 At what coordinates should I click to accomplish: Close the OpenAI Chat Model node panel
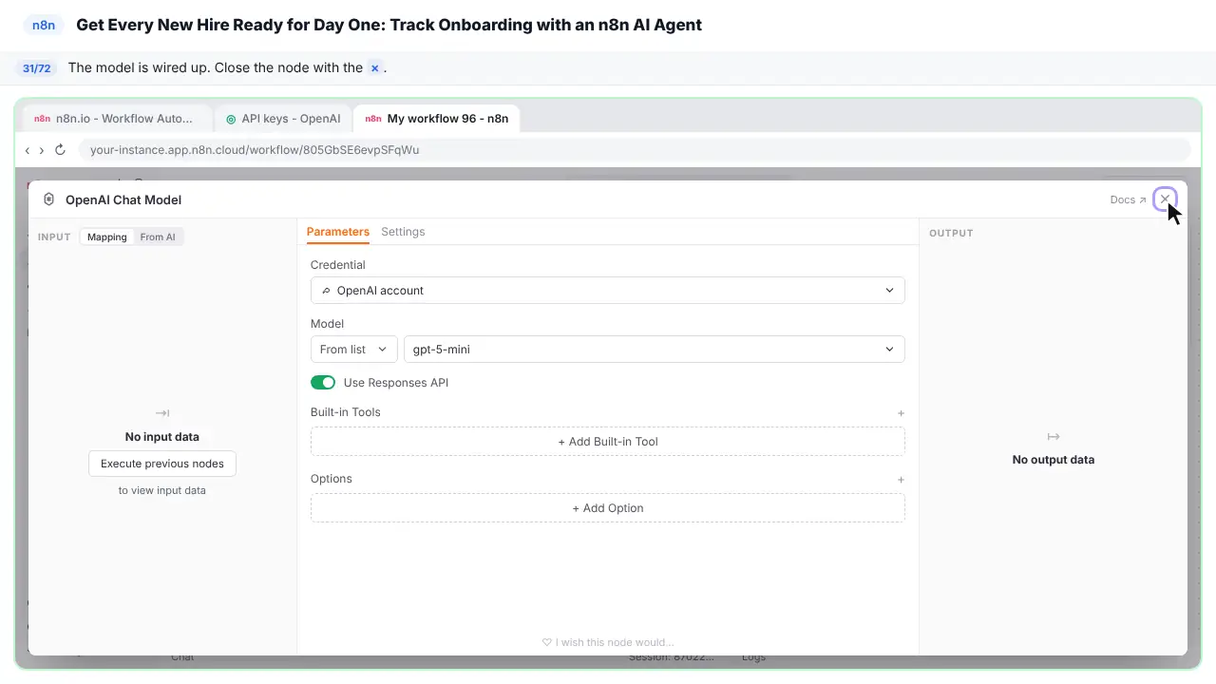pos(1165,199)
